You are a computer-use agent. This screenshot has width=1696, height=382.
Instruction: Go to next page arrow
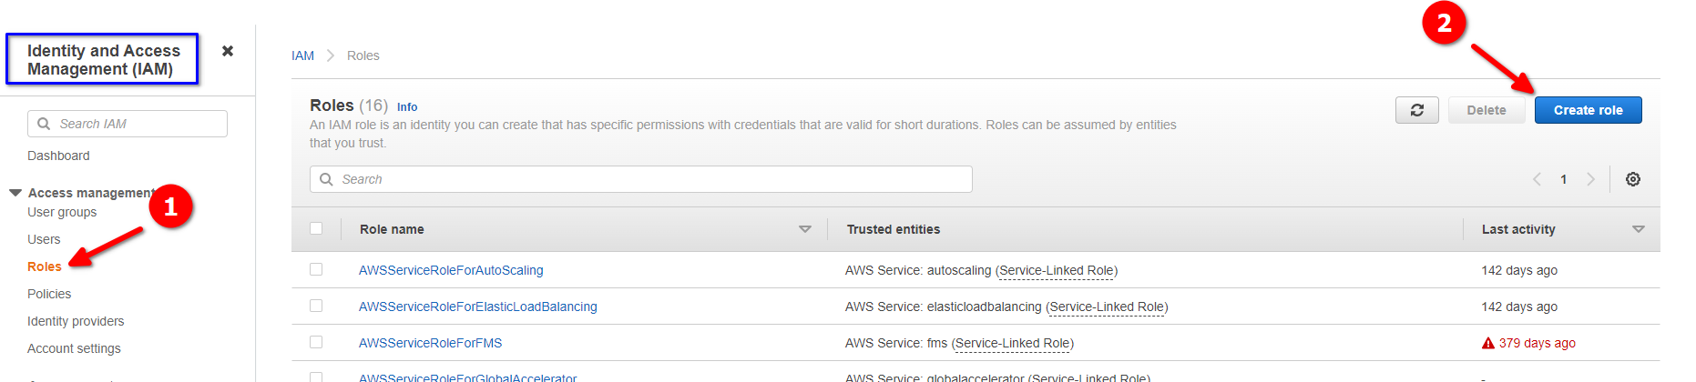click(x=1590, y=179)
